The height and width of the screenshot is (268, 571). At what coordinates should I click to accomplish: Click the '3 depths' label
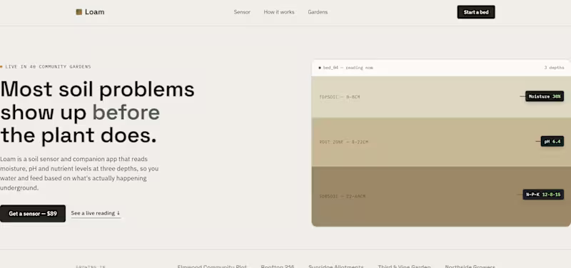pyautogui.click(x=554, y=68)
